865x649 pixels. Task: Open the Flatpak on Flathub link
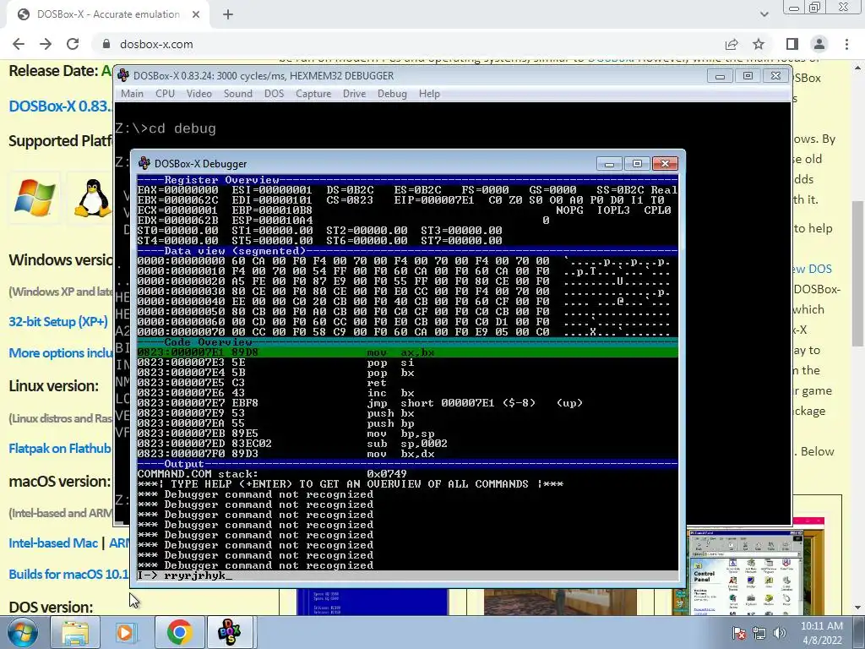click(x=60, y=449)
